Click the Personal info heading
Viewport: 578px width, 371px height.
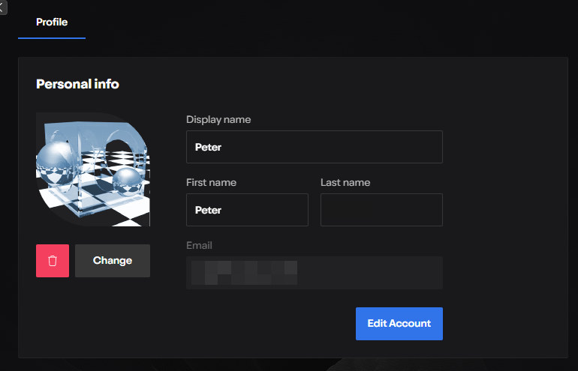click(77, 84)
